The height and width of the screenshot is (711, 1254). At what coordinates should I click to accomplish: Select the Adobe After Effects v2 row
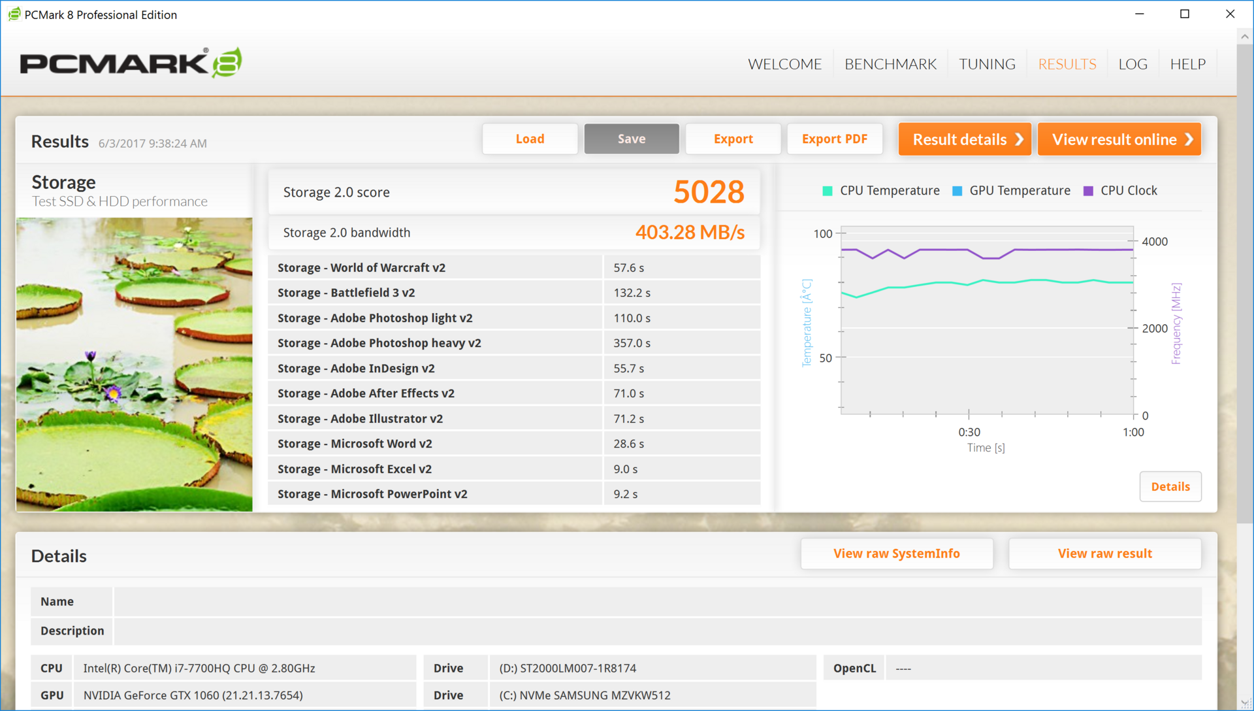[x=514, y=393]
